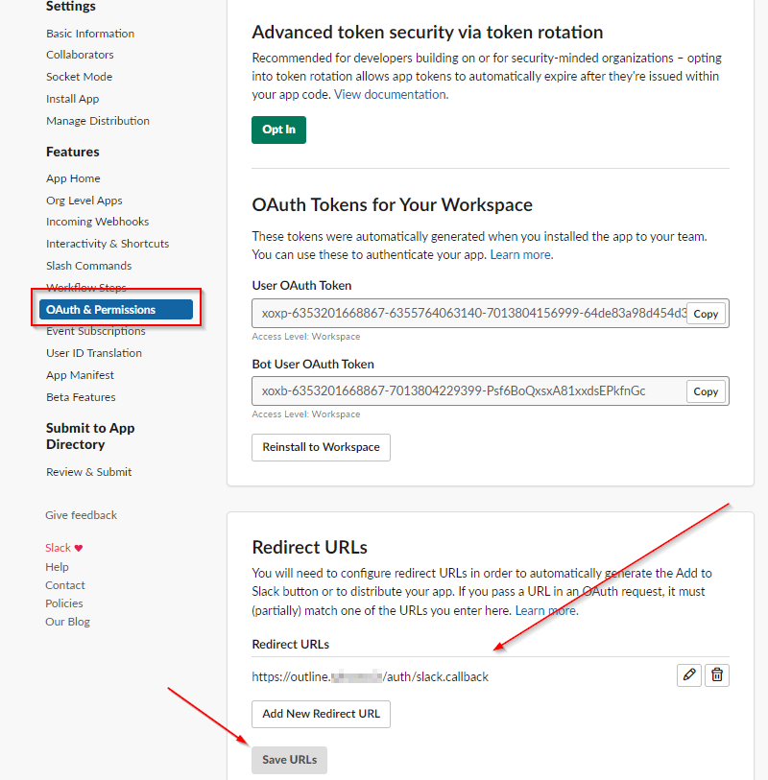Click Add New Redirect URL
768x780 pixels.
click(x=321, y=714)
